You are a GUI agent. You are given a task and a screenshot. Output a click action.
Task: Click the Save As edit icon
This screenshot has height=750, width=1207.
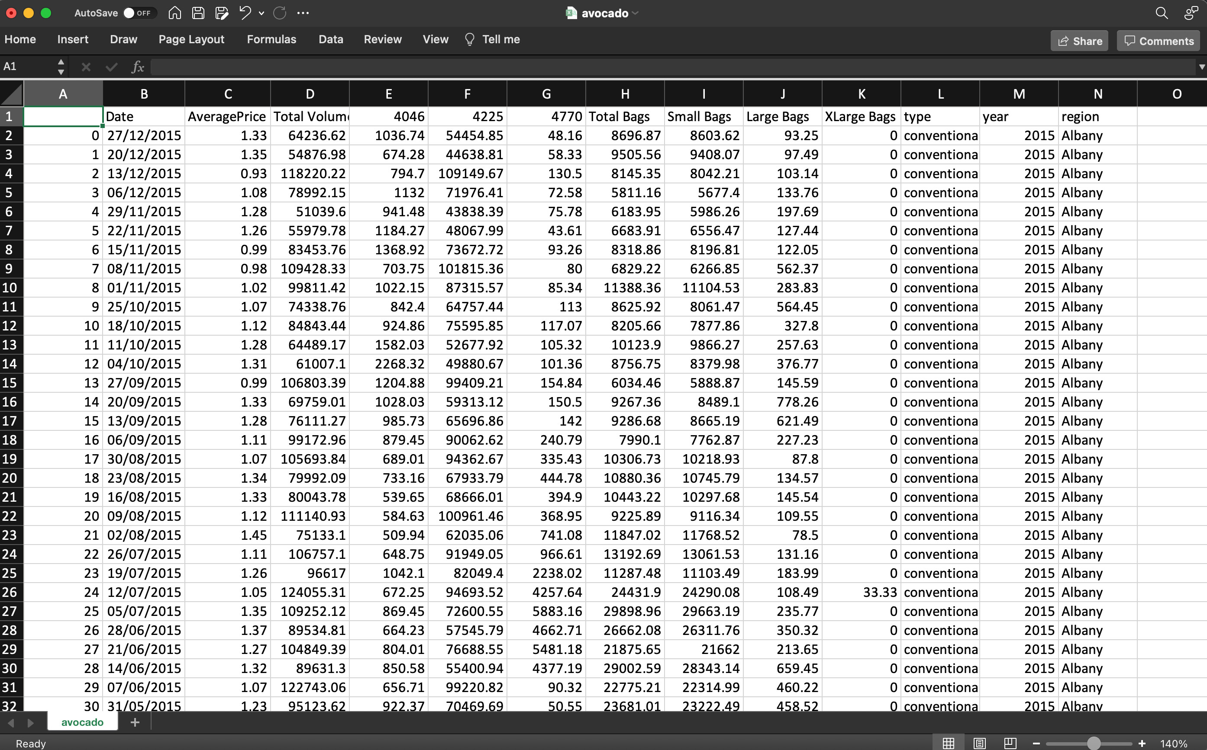(221, 13)
